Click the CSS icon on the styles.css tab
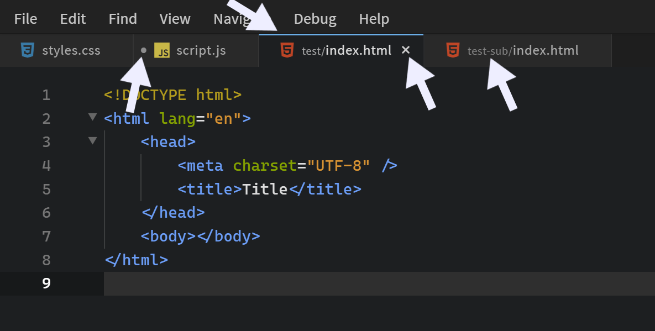This screenshot has height=331, width=655. tap(27, 50)
